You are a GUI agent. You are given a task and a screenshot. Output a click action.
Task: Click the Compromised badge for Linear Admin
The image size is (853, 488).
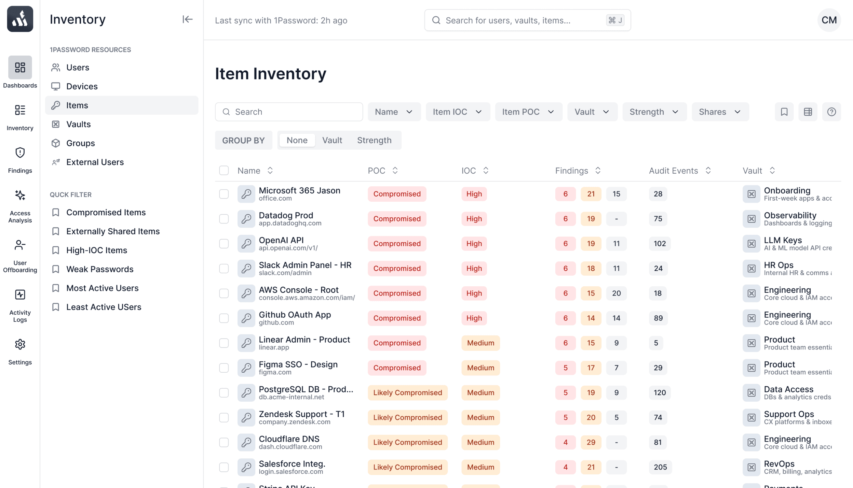(397, 343)
